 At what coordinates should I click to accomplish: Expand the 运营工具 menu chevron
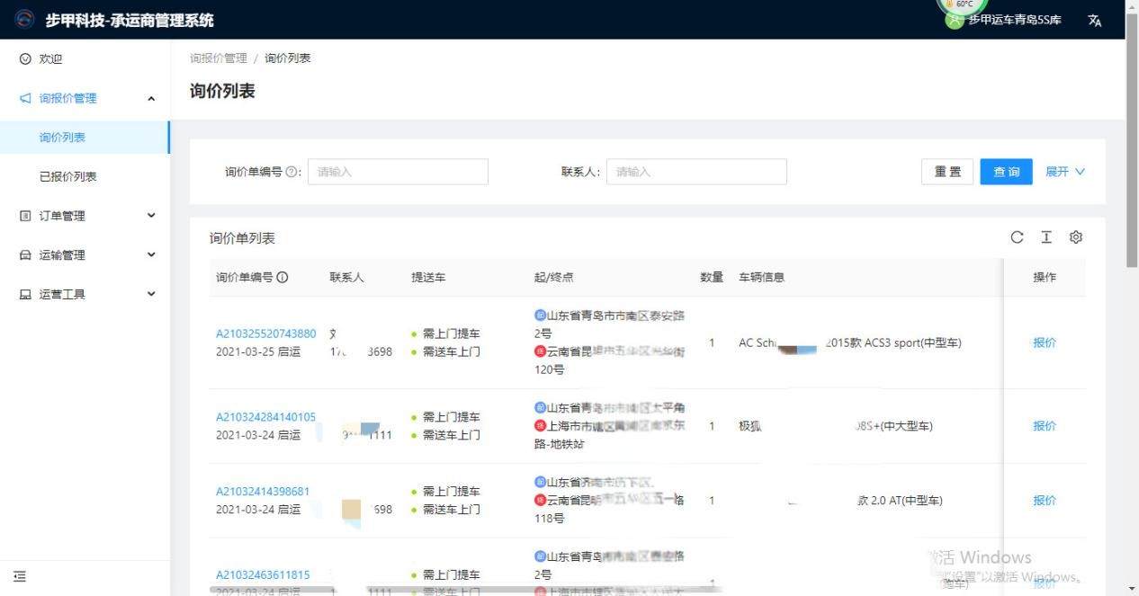[x=151, y=294]
